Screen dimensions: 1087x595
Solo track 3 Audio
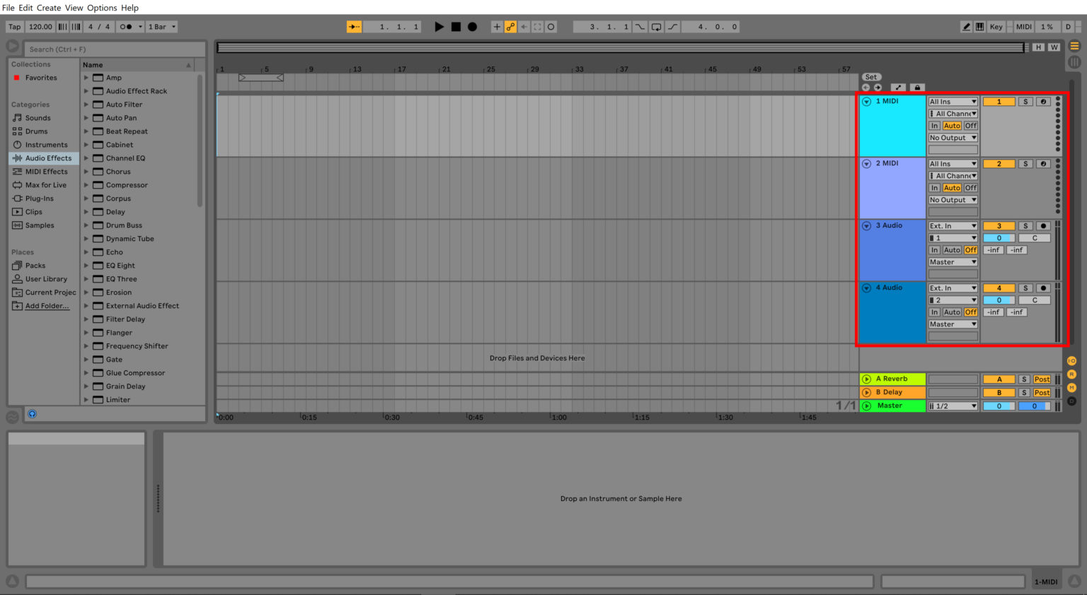point(1025,225)
